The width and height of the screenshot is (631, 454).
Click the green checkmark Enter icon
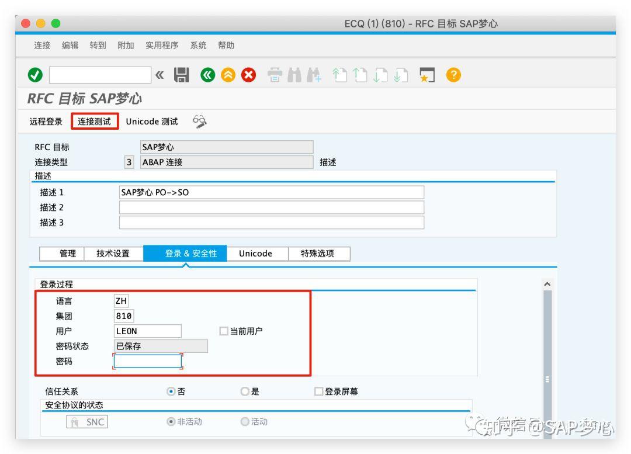(36, 75)
